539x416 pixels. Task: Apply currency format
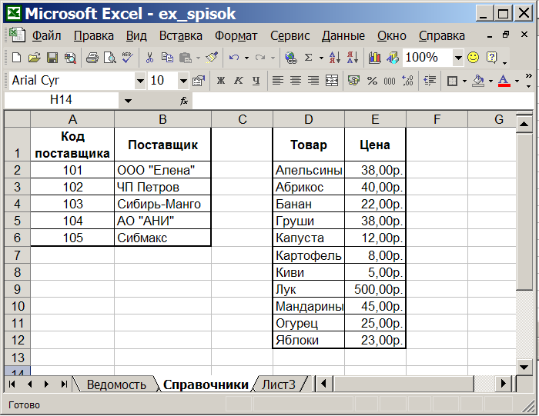353,81
